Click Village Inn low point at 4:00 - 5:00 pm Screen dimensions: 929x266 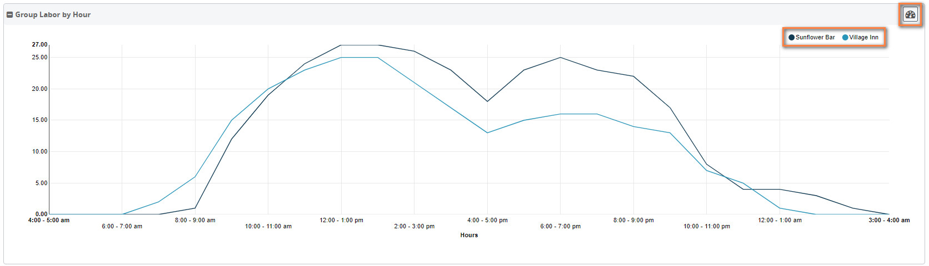click(x=487, y=133)
